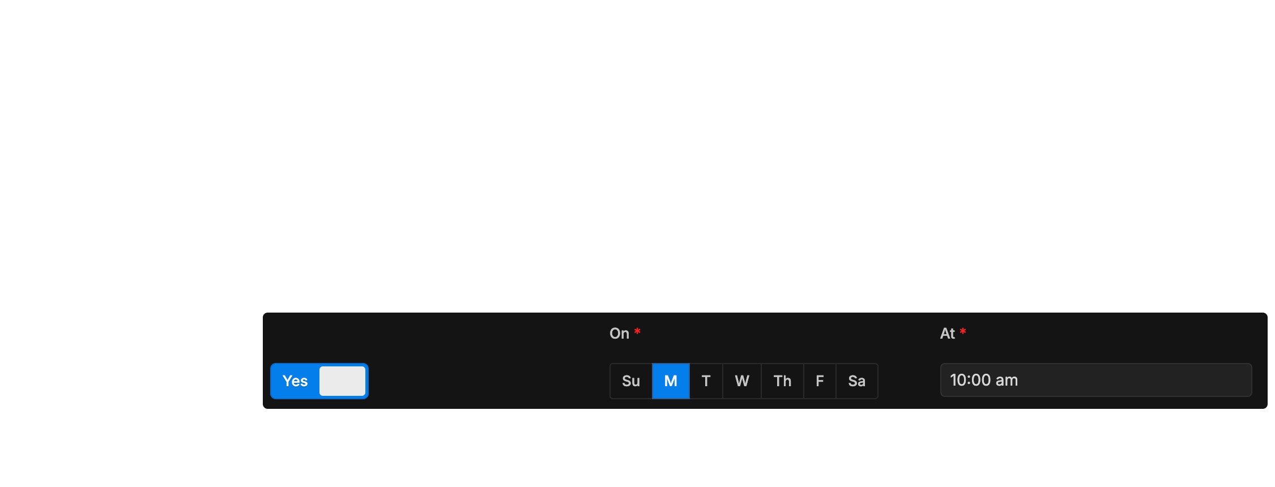Choose Wednesday (W) in the On selector
The width and height of the screenshot is (1275, 487).
tap(742, 381)
